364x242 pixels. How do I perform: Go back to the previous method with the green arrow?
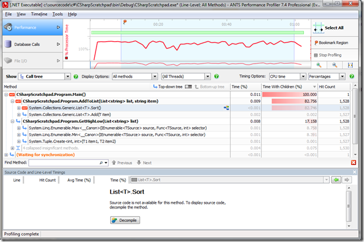tap(336, 180)
